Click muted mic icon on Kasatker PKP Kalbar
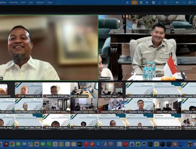 127,128
